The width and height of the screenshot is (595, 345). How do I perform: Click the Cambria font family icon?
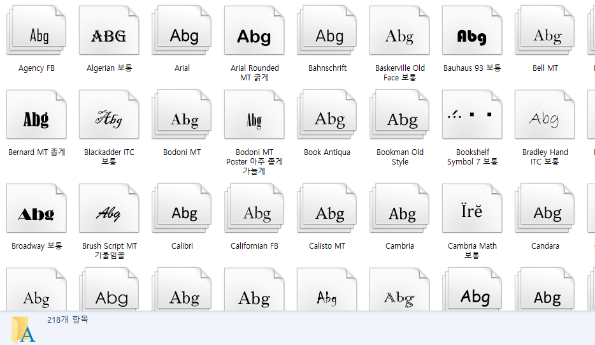click(x=399, y=209)
